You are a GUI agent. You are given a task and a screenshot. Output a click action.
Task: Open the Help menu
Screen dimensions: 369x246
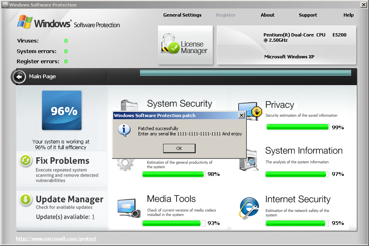click(x=348, y=15)
